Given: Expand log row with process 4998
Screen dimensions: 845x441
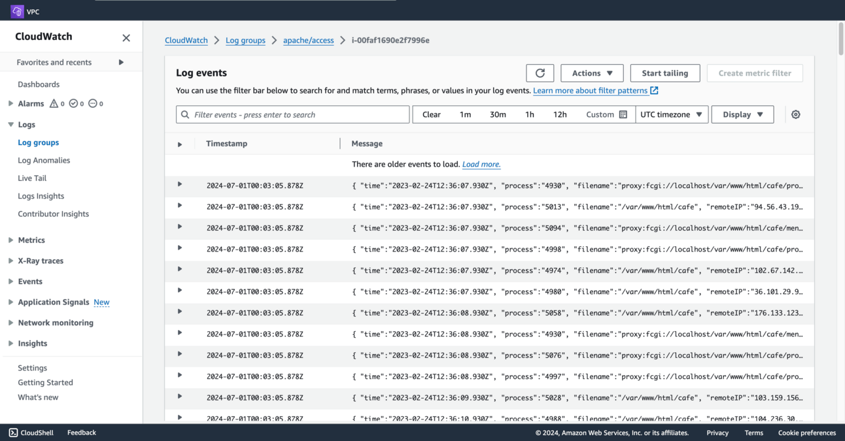Looking at the screenshot, I should coord(180,248).
